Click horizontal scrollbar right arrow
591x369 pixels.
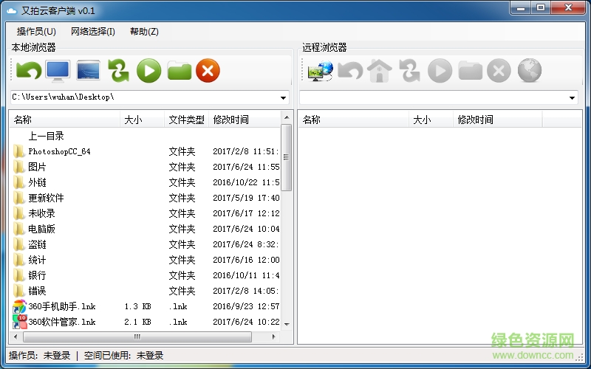point(274,337)
